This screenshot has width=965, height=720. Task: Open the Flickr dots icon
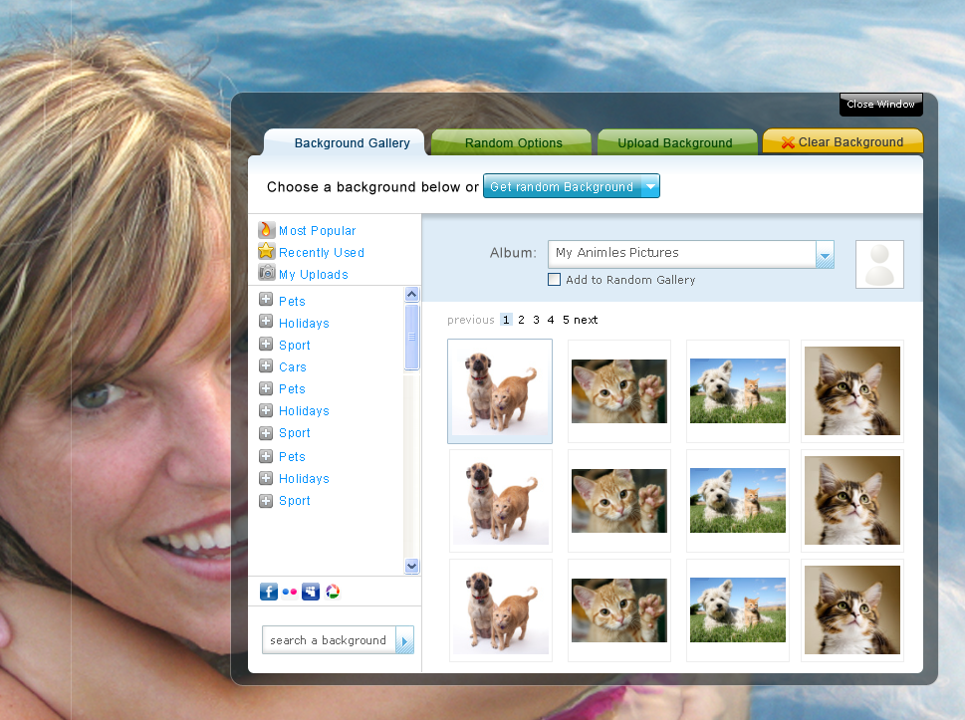pyautogui.click(x=290, y=592)
